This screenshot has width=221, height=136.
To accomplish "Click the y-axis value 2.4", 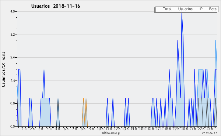I will coord(13,57).
